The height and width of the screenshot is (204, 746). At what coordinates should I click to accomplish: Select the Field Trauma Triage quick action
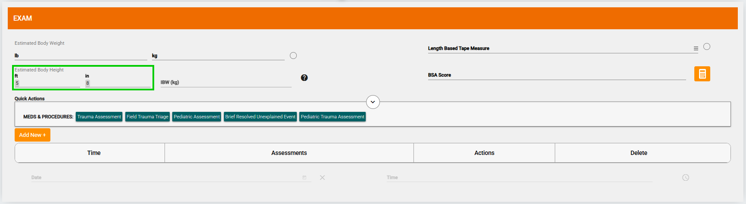click(147, 117)
